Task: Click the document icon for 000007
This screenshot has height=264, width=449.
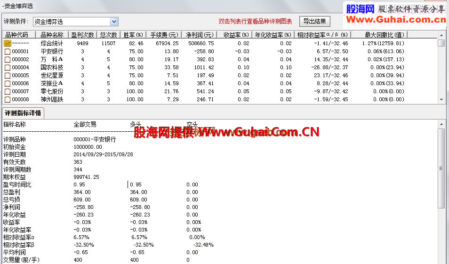Action: pos(8,92)
